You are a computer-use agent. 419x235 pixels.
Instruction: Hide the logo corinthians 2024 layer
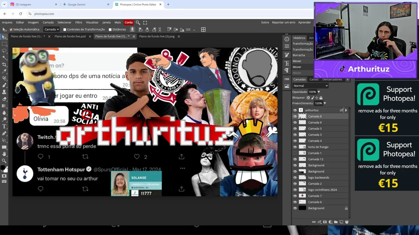295,190
